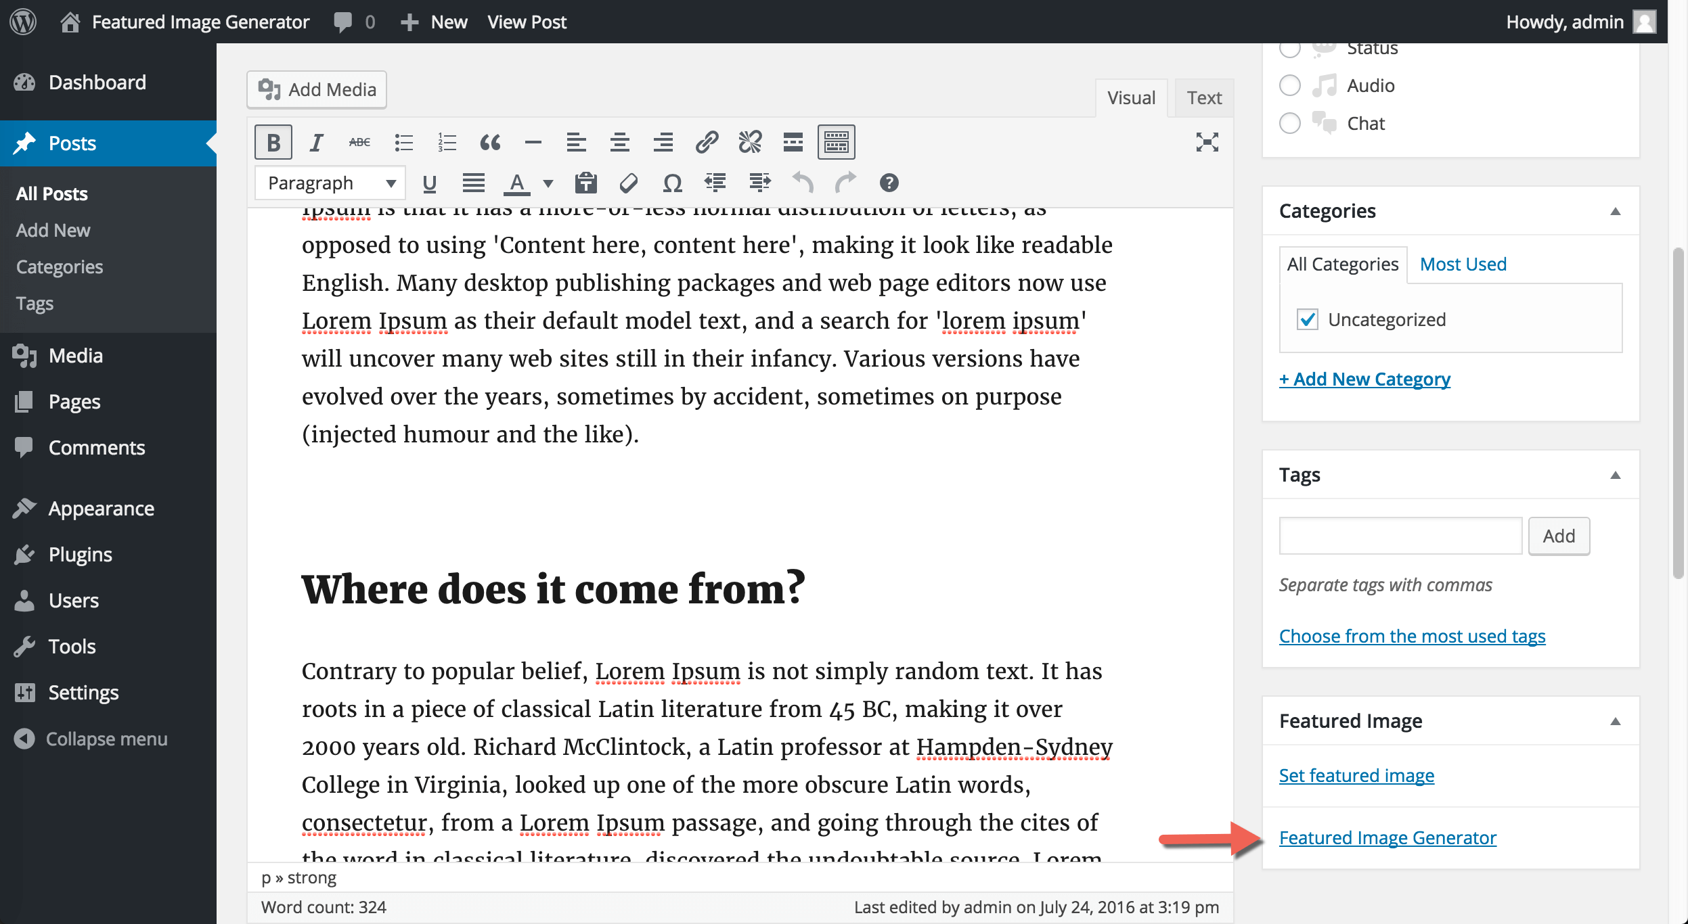This screenshot has width=1688, height=924.
Task: Switch to the Text editor tab
Action: (x=1204, y=98)
